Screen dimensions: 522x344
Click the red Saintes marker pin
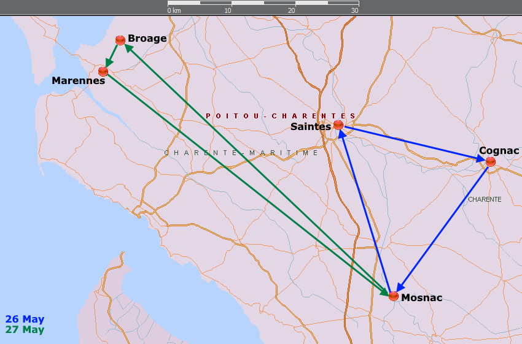pos(338,125)
